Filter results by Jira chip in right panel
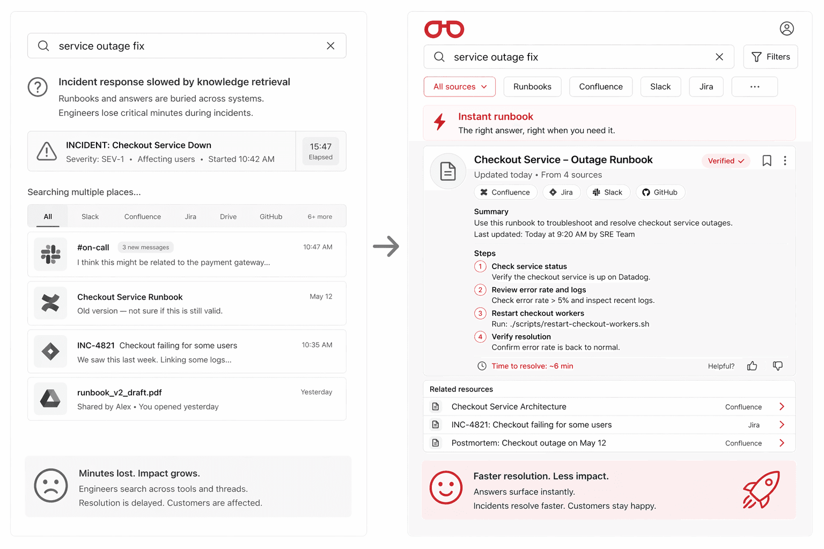 click(x=706, y=87)
